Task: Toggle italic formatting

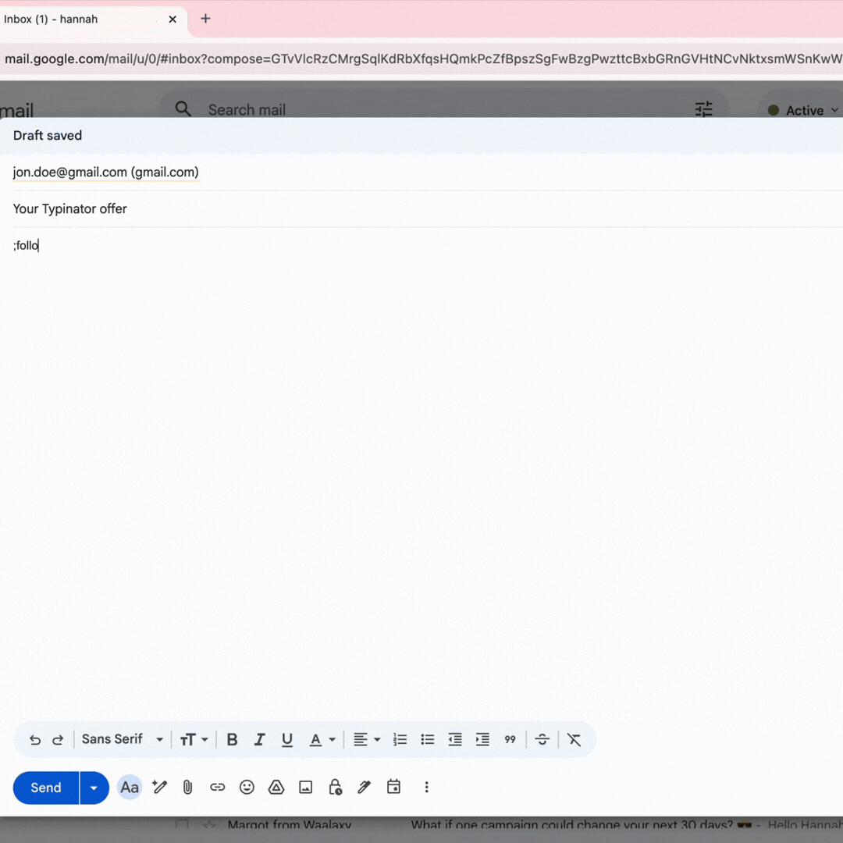Action: (260, 740)
